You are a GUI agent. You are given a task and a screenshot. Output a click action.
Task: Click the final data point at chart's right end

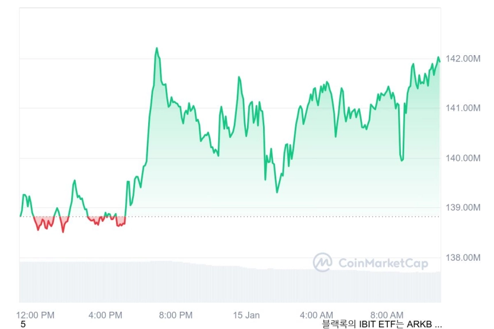(x=439, y=61)
